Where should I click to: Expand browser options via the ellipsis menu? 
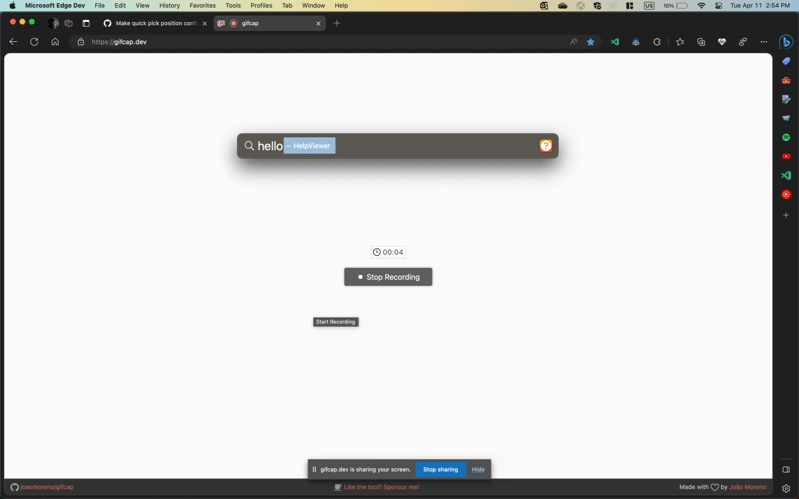(x=764, y=42)
